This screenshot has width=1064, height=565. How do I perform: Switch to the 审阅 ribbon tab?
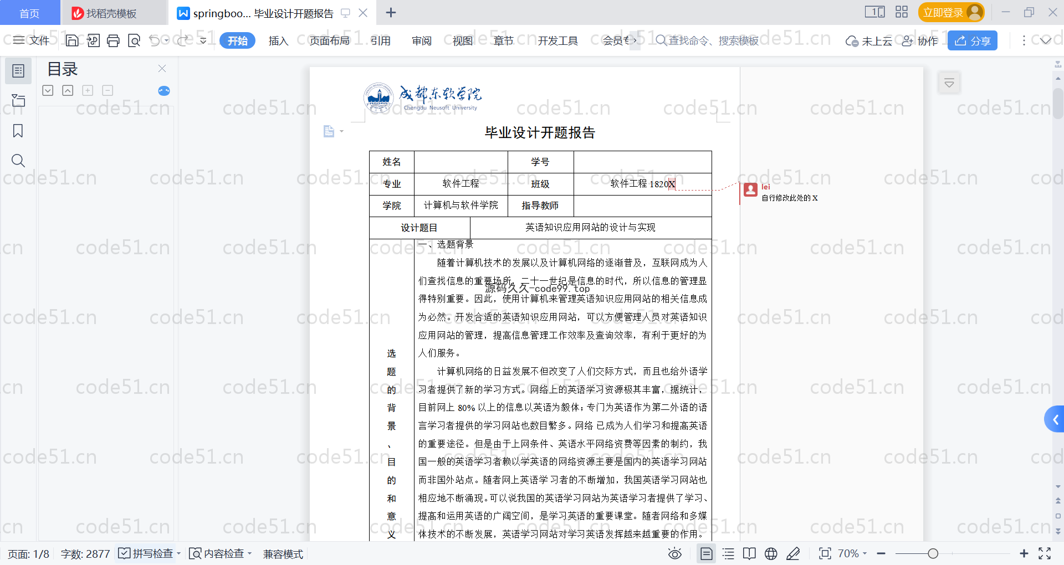[422, 40]
